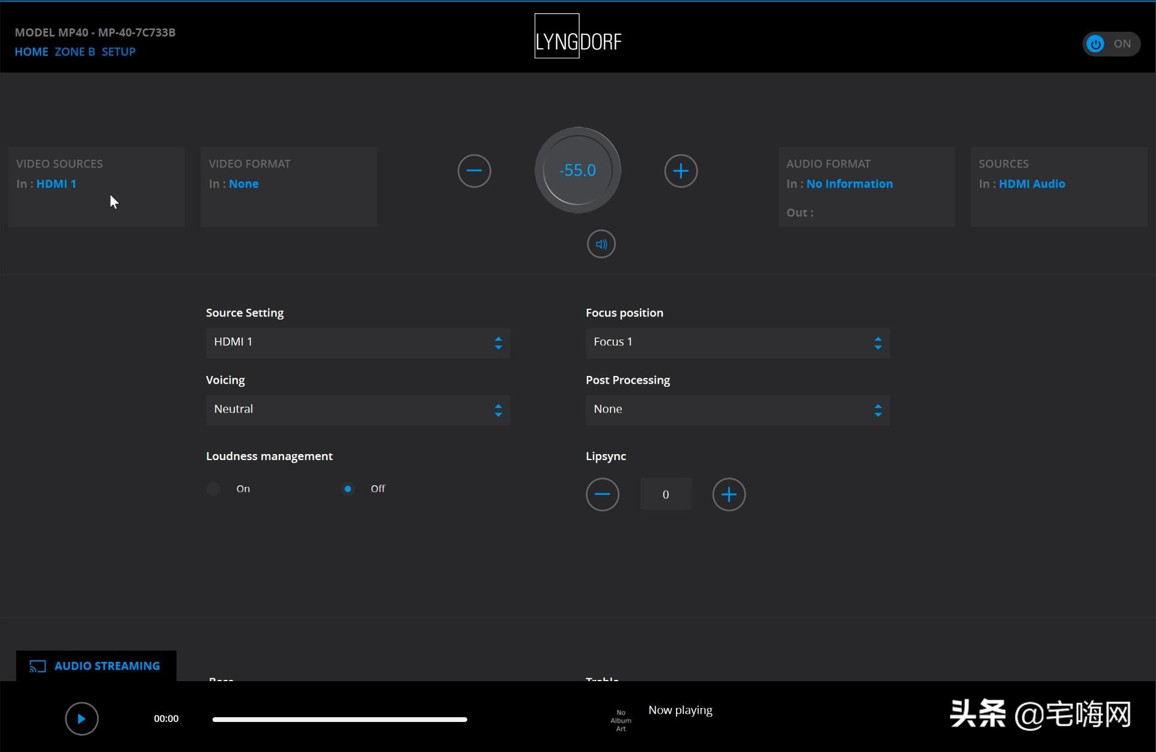Open the Post Processing dropdown
The width and height of the screenshot is (1156, 752).
pyautogui.click(x=737, y=410)
